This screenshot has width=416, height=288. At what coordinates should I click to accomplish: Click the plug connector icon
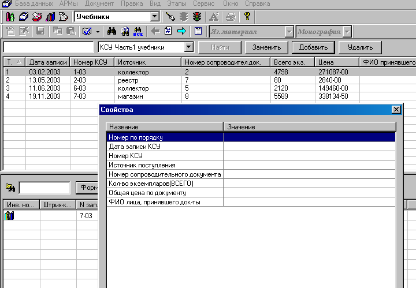(170, 17)
